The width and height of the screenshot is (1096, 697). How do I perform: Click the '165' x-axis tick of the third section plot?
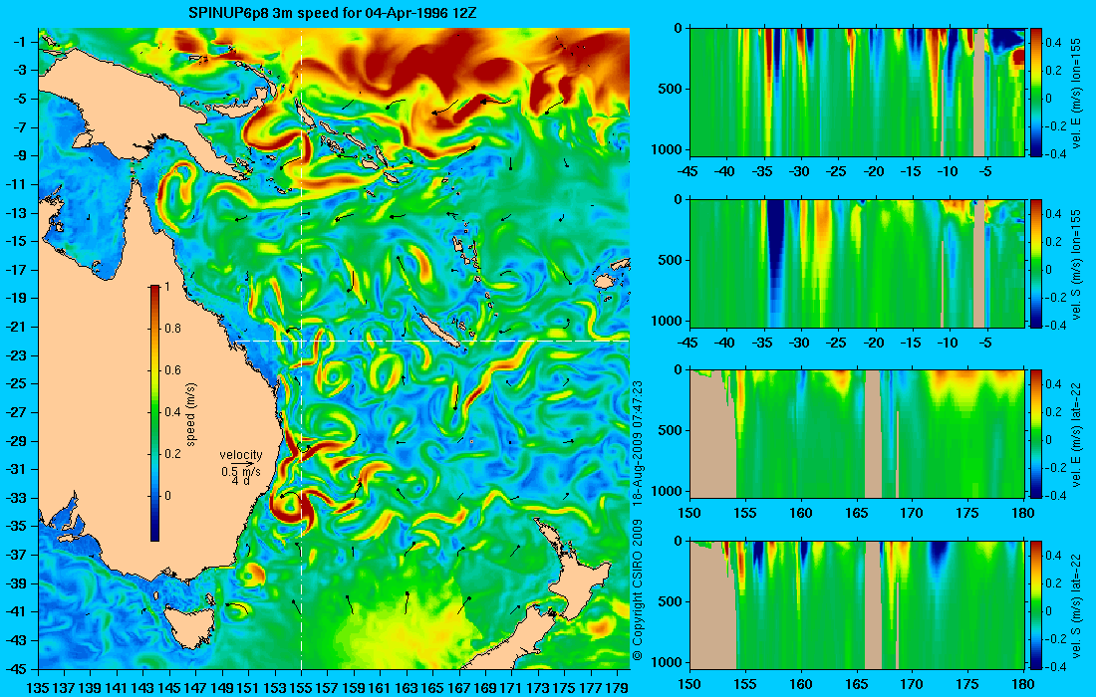(856, 514)
